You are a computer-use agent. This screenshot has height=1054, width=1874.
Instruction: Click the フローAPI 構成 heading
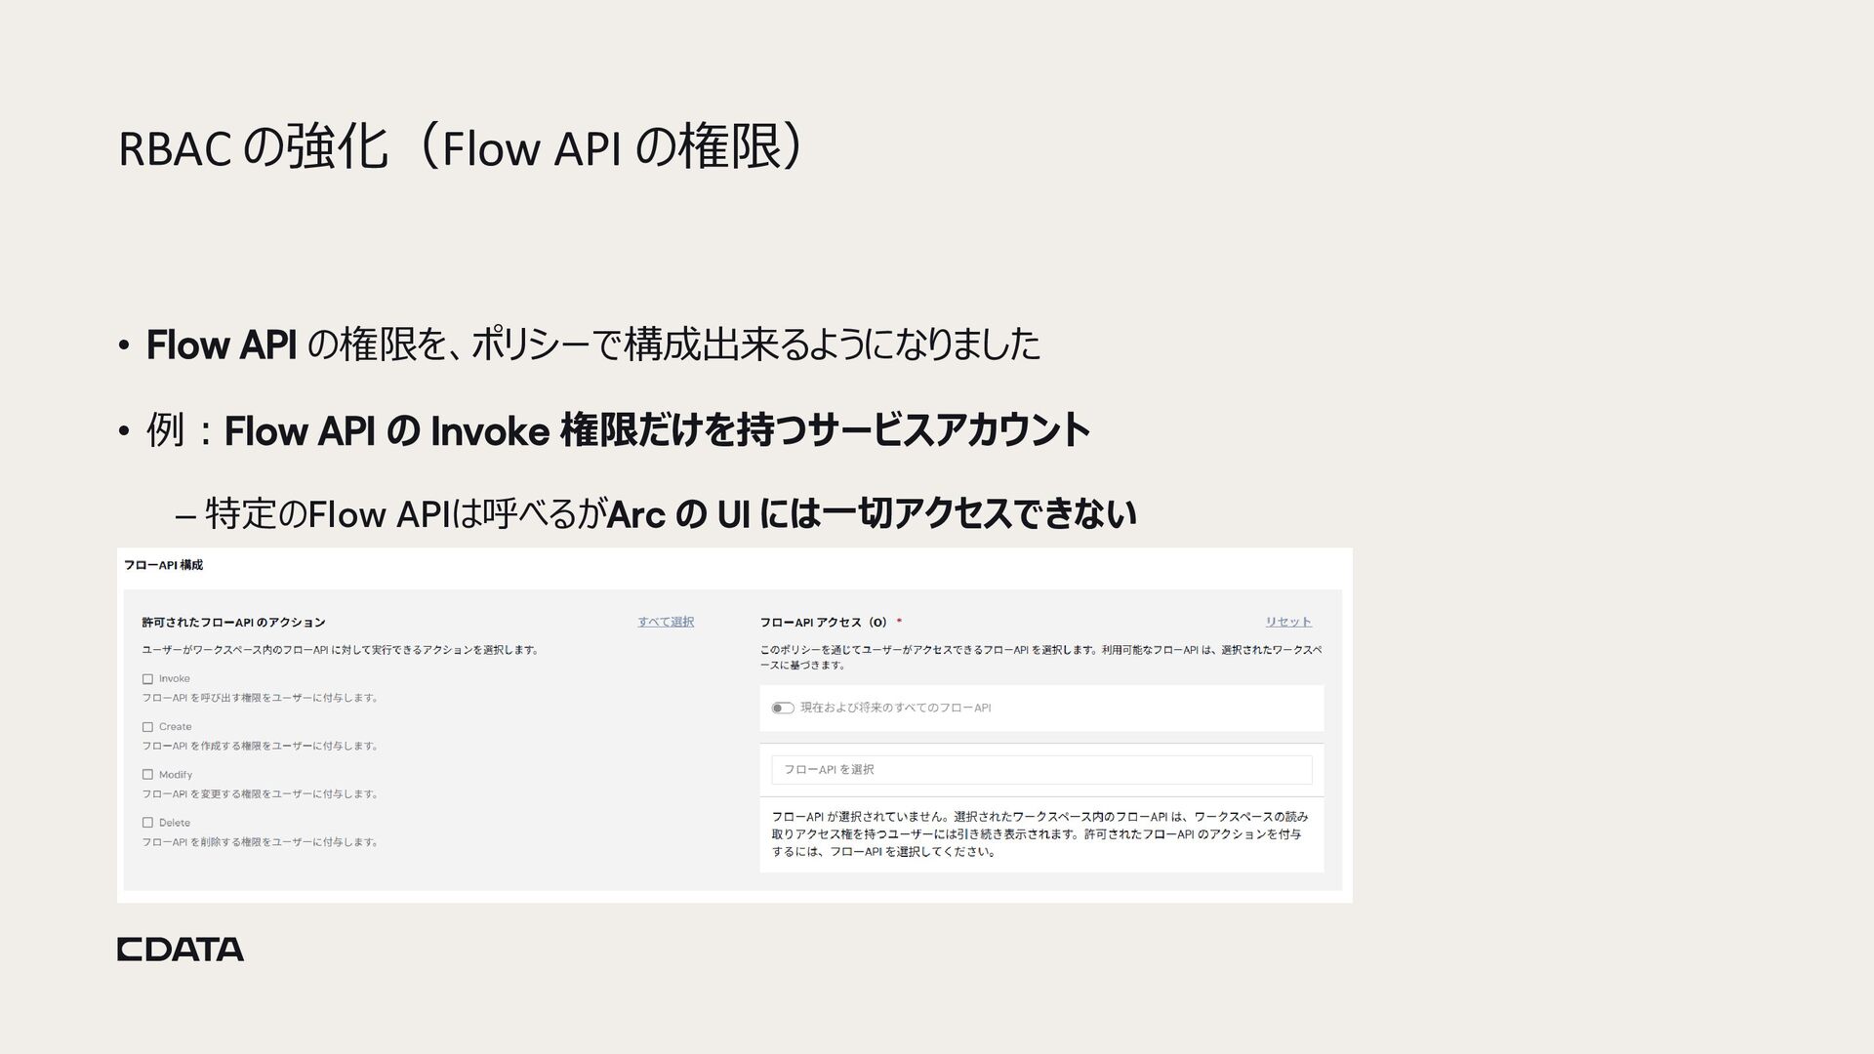tap(163, 565)
